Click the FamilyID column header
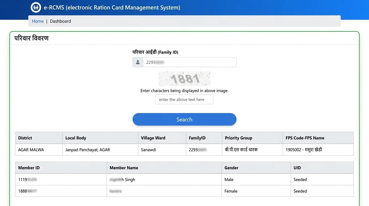The image size is (369, 206). point(204,138)
